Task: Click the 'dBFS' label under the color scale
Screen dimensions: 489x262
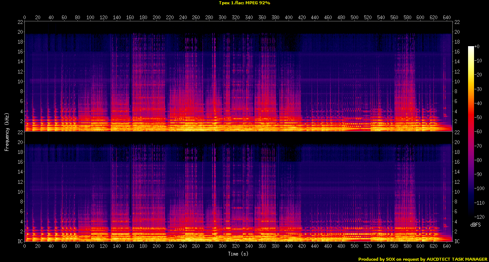Action: [x=476, y=224]
